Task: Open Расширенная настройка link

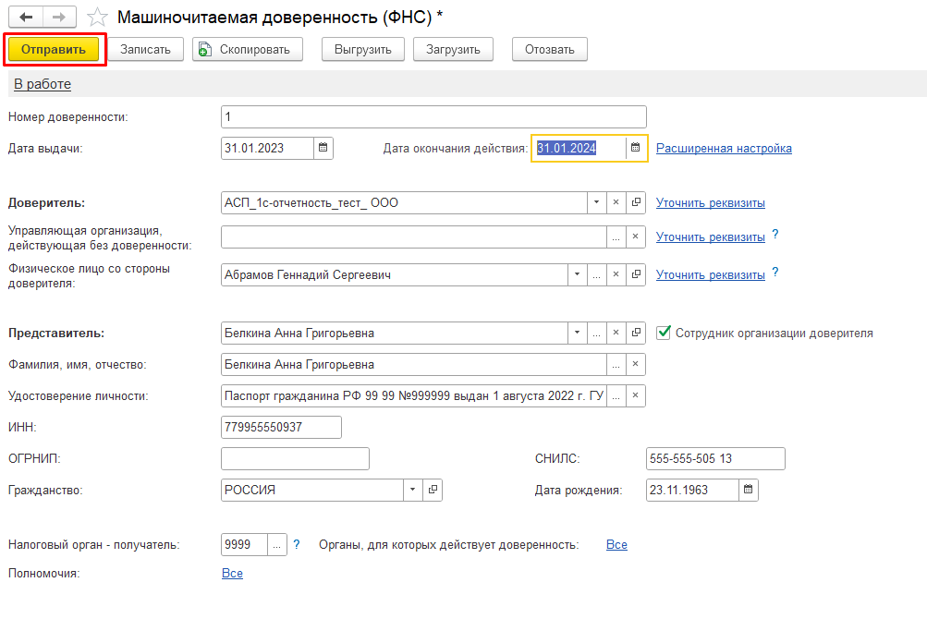Action: (724, 149)
